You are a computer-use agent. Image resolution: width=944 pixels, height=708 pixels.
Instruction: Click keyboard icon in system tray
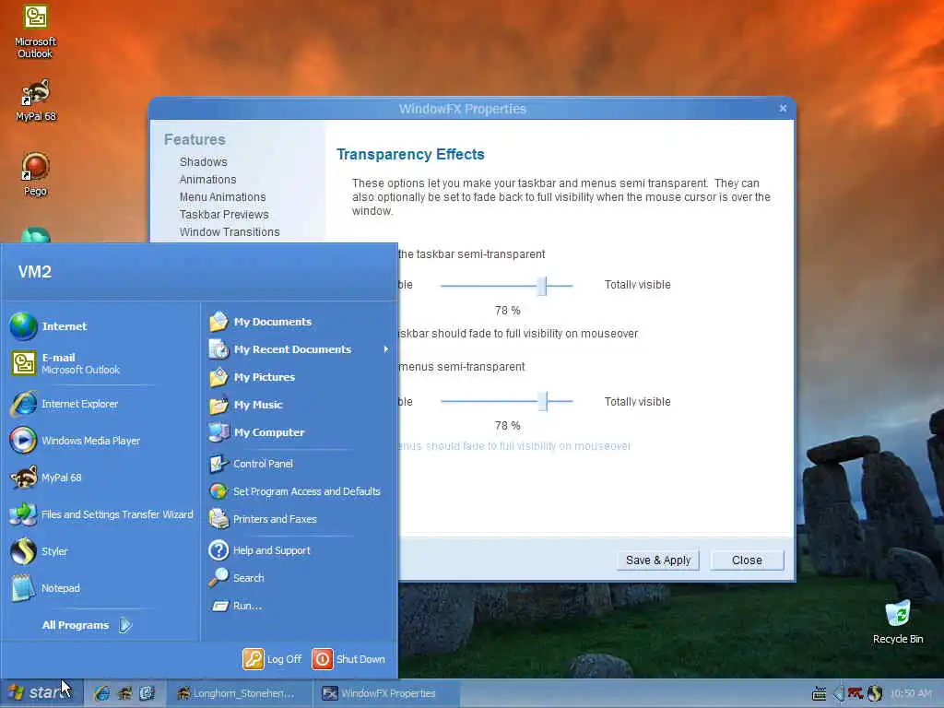pyautogui.click(x=819, y=693)
